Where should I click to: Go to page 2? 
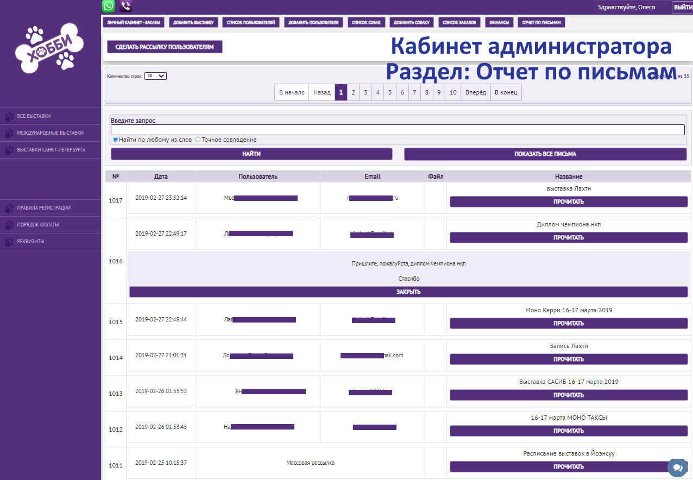353,92
